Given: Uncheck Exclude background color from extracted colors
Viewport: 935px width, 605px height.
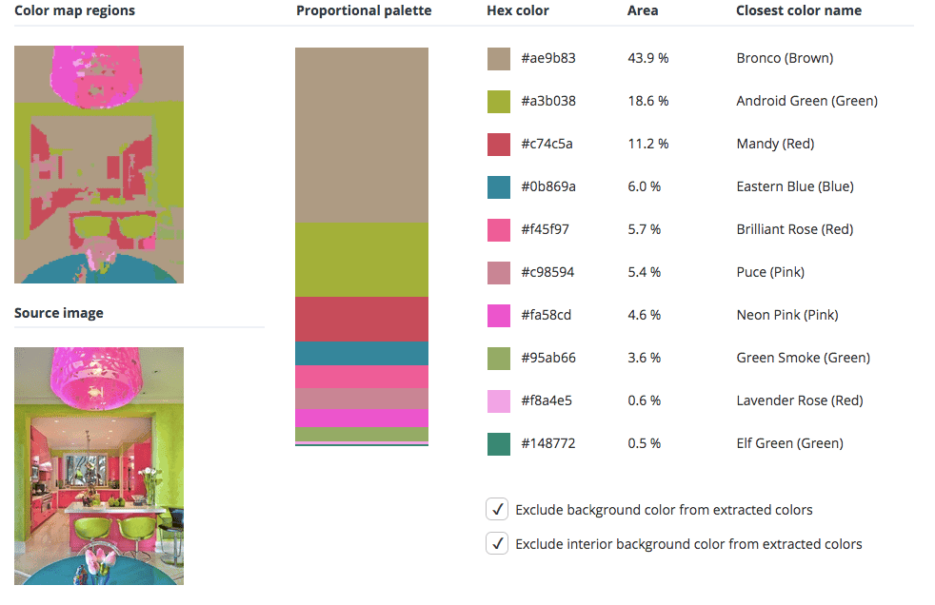Looking at the screenshot, I should pyautogui.click(x=497, y=510).
